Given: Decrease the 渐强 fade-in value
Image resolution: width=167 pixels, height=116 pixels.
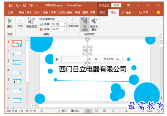Looking at the screenshot, I should [x=65, y=25].
